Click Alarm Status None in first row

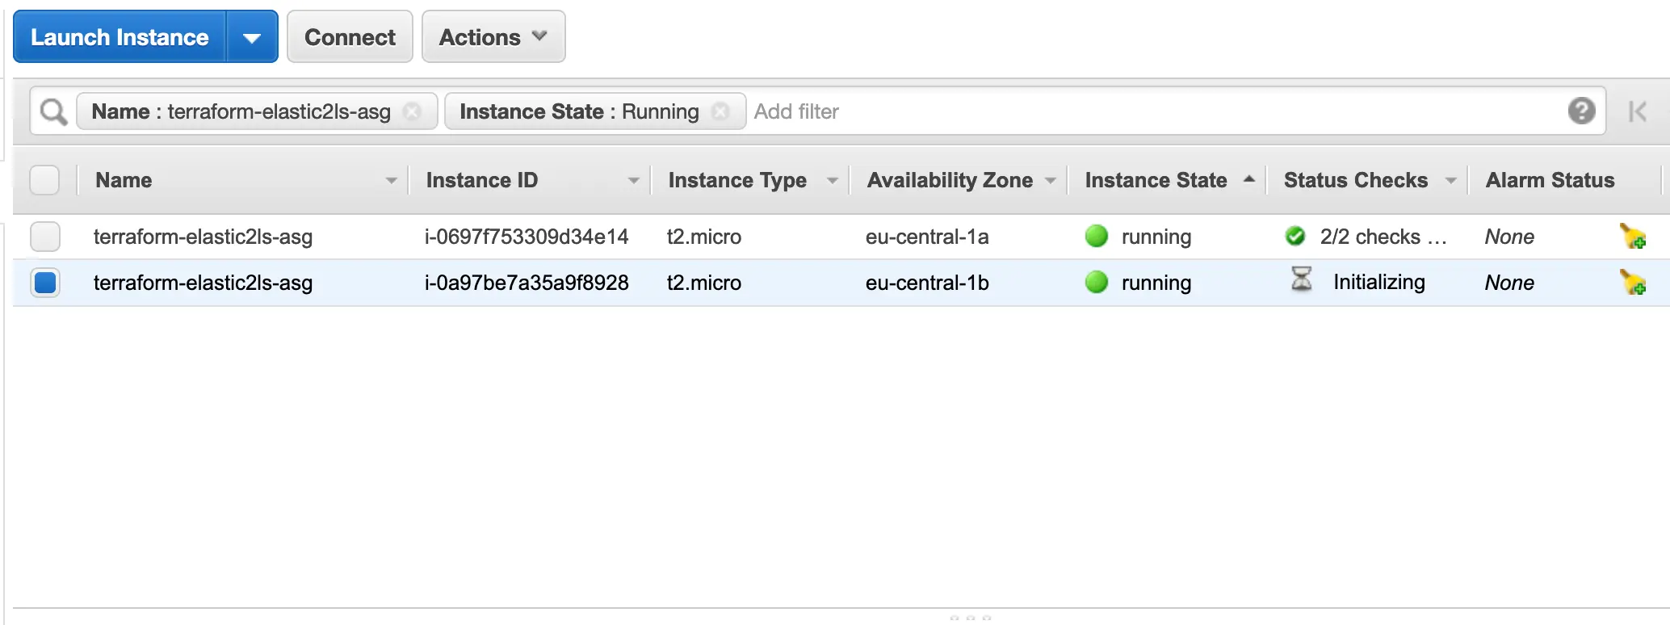coord(1509,237)
